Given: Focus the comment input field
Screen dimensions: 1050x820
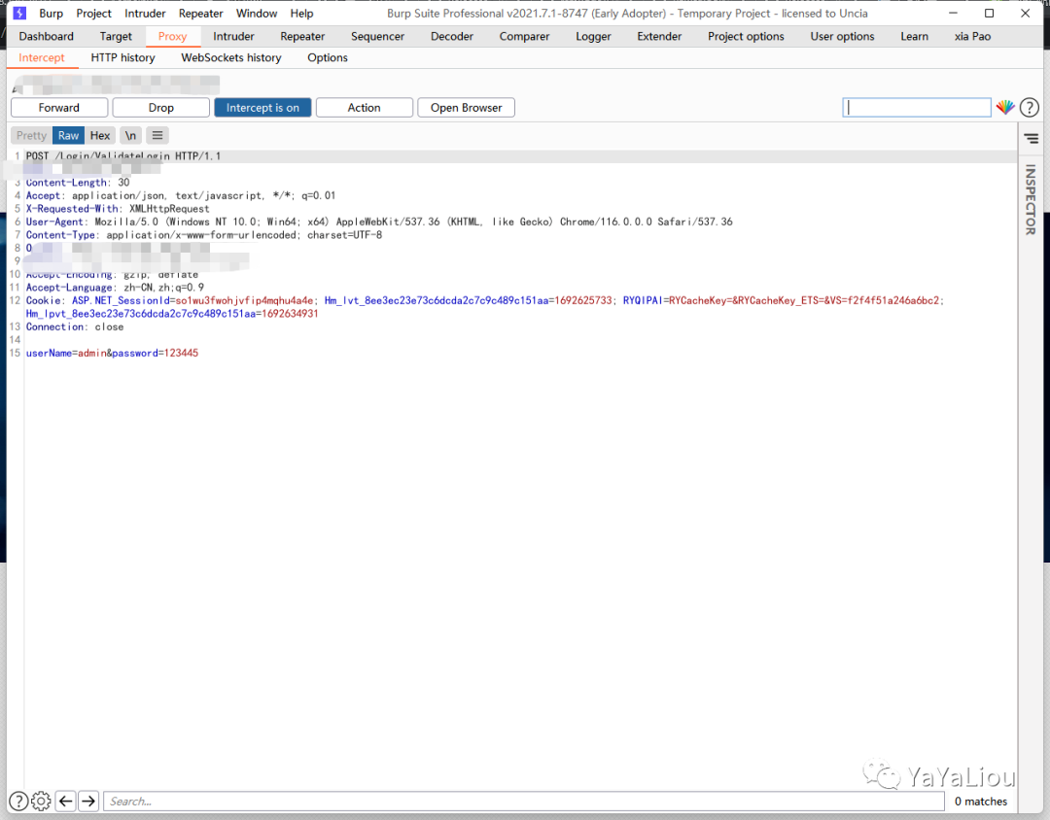Looking at the screenshot, I should (917, 107).
